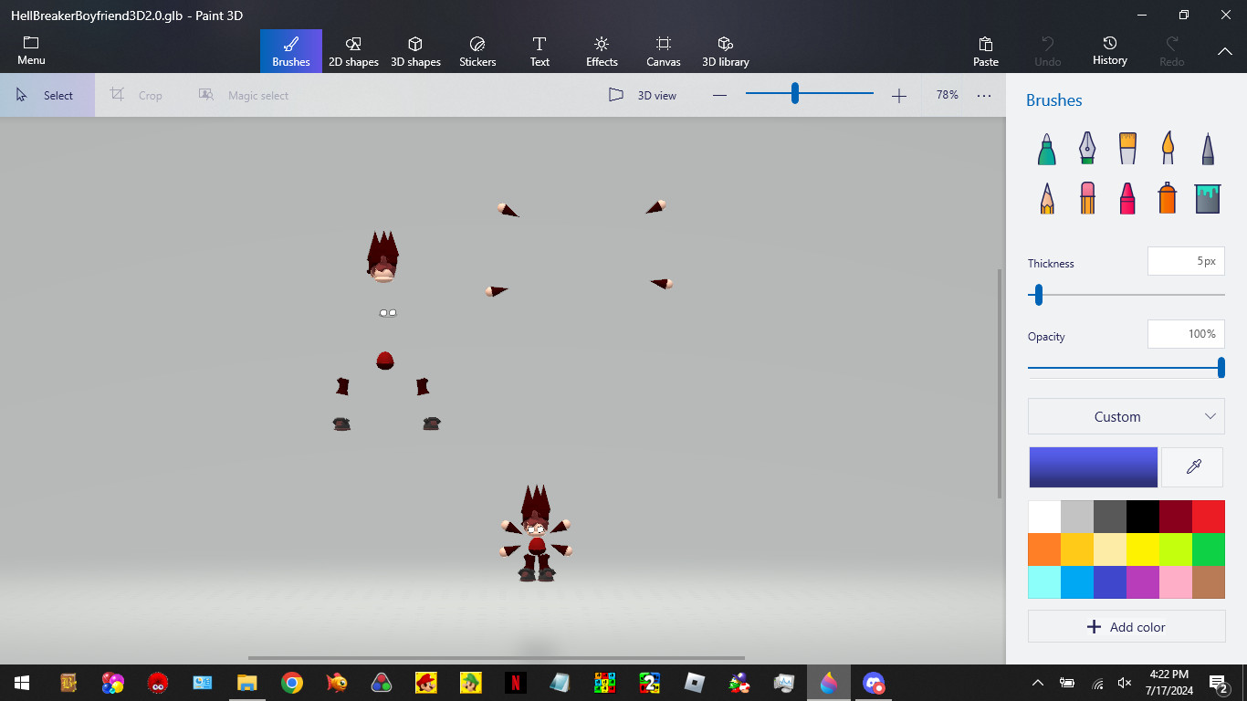Click the Thickness value input field
This screenshot has height=701, width=1247.
[x=1186, y=261]
